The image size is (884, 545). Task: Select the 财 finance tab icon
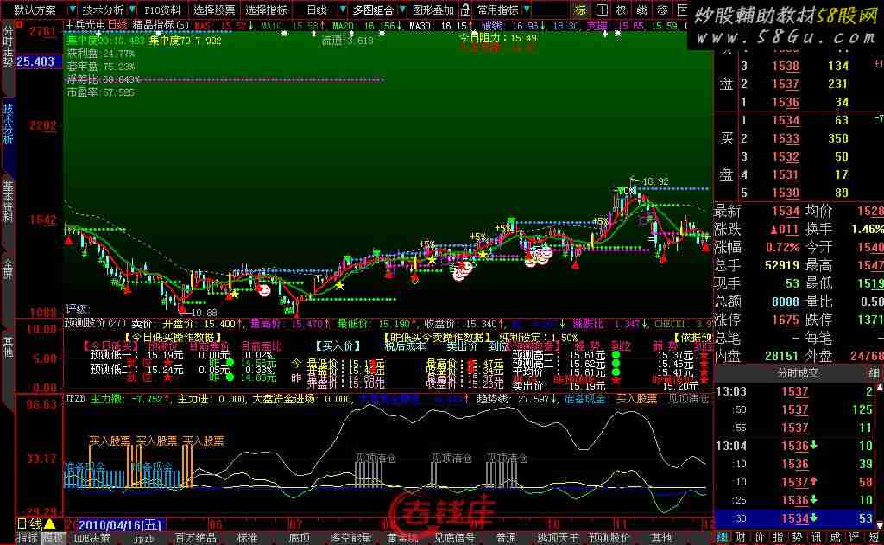pos(741,538)
